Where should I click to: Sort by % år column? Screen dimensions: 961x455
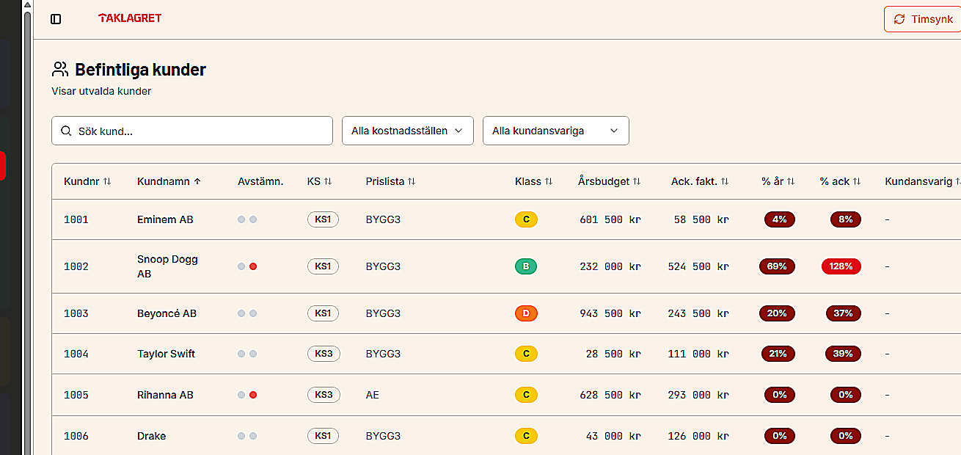778,181
